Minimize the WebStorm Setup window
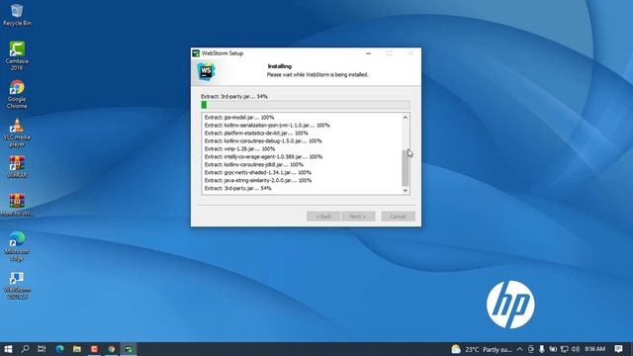 tap(368, 53)
